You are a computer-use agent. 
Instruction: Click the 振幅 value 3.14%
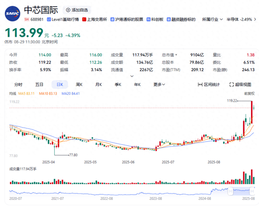coord(96,70)
